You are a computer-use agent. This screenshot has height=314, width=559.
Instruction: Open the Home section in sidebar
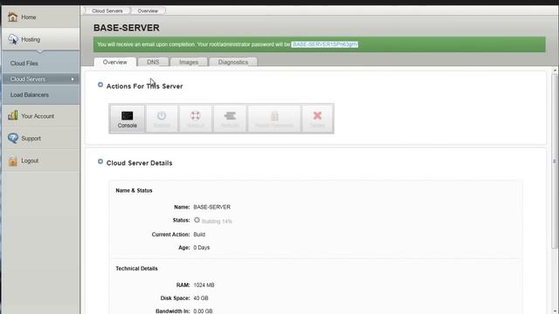(40, 17)
